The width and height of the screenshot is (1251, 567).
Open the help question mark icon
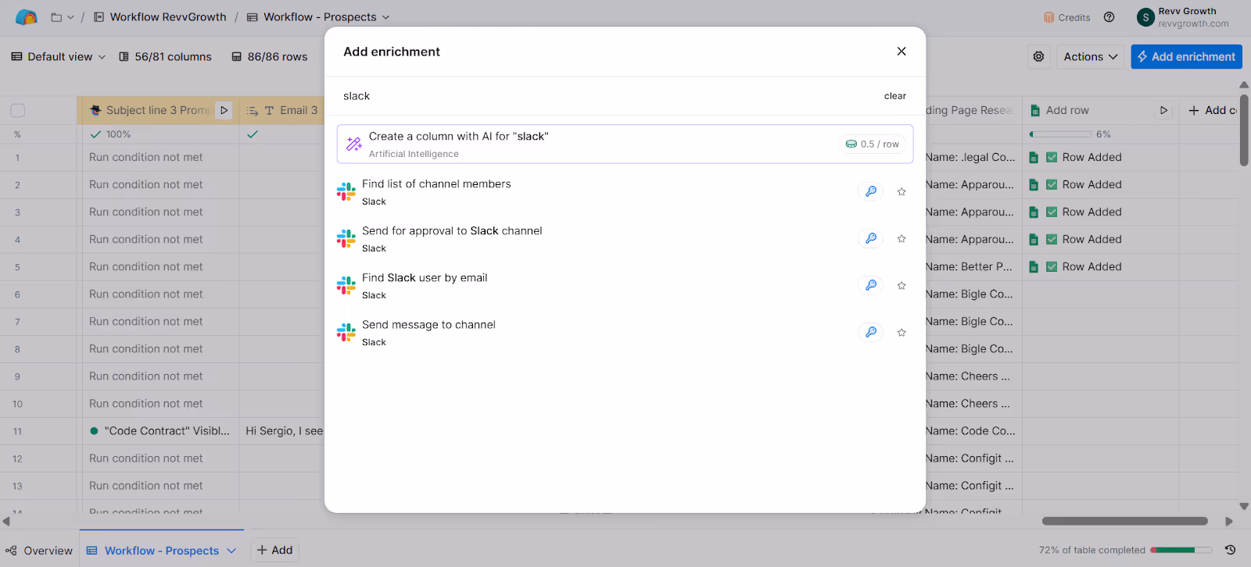pos(1109,17)
